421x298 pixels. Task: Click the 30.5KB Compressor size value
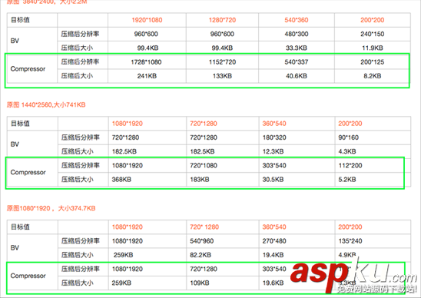click(273, 180)
